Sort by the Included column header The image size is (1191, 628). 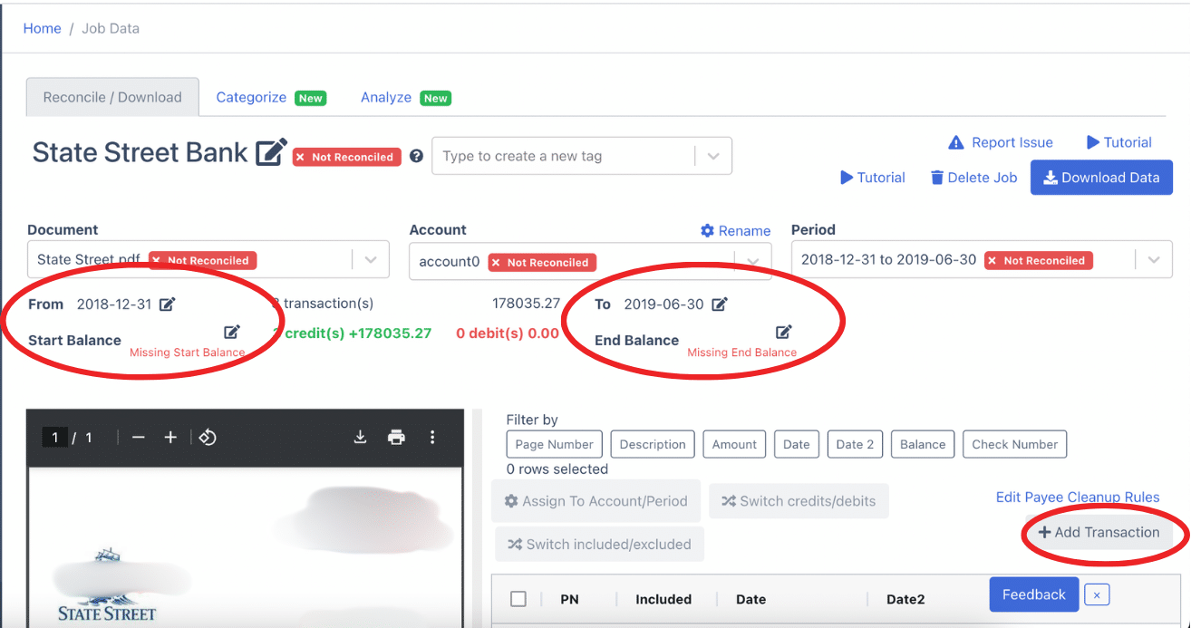[x=663, y=599]
